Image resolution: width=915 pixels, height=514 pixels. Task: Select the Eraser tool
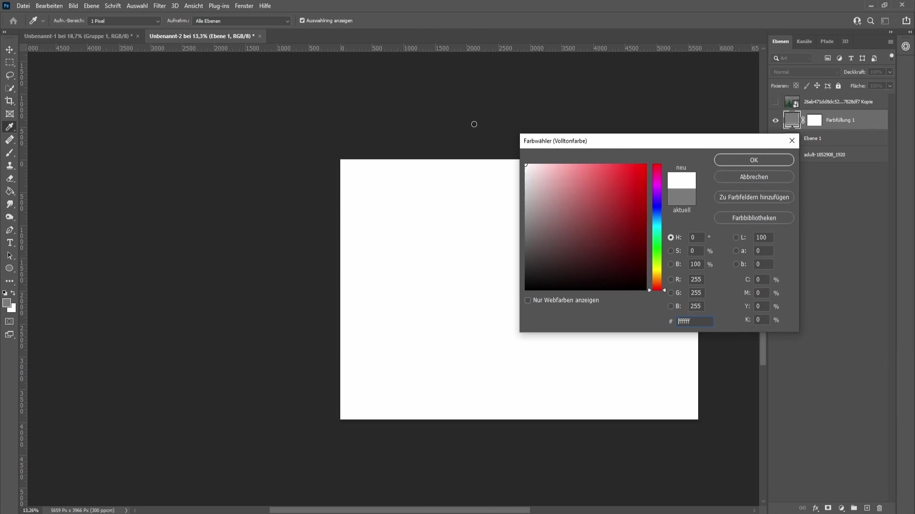tap(10, 178)
